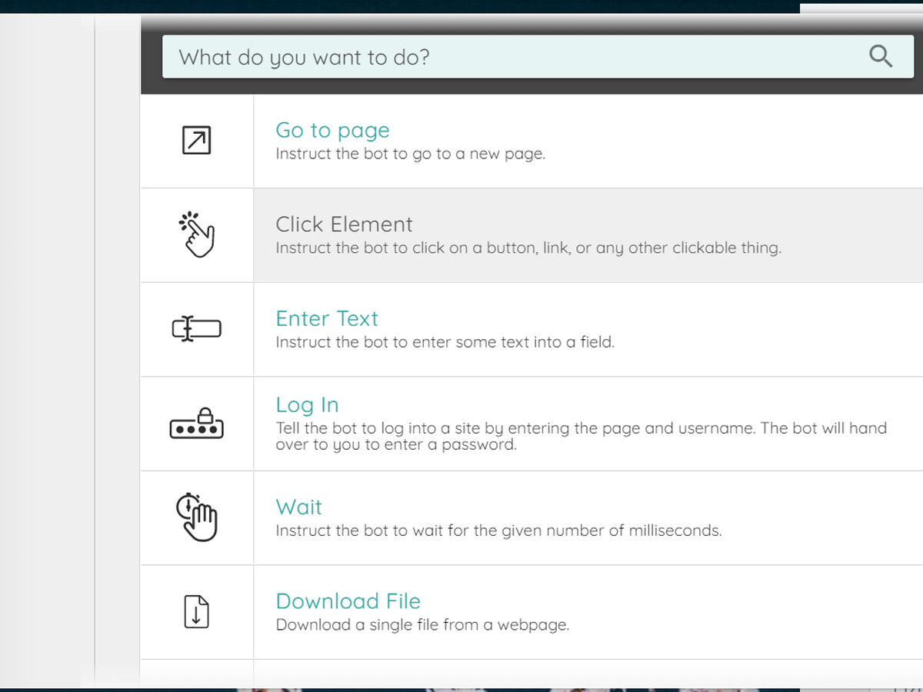Click the Enter Text cursor field icon
This screenshot has width=923, height=692.
(x=196, y=329)
